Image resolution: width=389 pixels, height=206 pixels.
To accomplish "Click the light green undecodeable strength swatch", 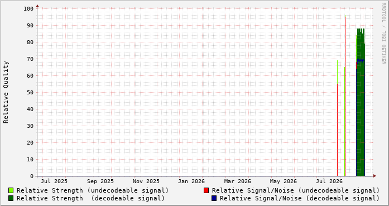I will [x=11, y=190].
